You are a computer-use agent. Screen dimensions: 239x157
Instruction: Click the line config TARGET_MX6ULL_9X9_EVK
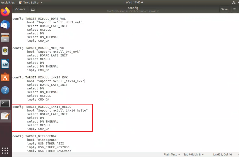[38, 48]
